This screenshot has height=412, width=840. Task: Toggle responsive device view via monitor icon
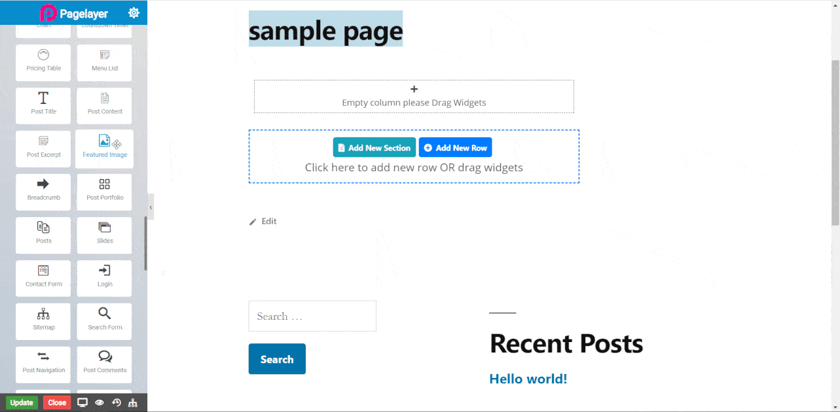coord(82,402)
